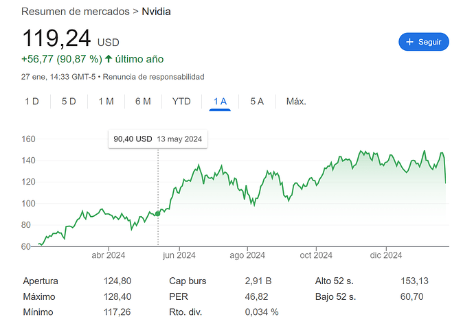The width and height of the screenshot is (474, 328).
Task: Click the green up arrow beside último año
Action: point(109,59)
